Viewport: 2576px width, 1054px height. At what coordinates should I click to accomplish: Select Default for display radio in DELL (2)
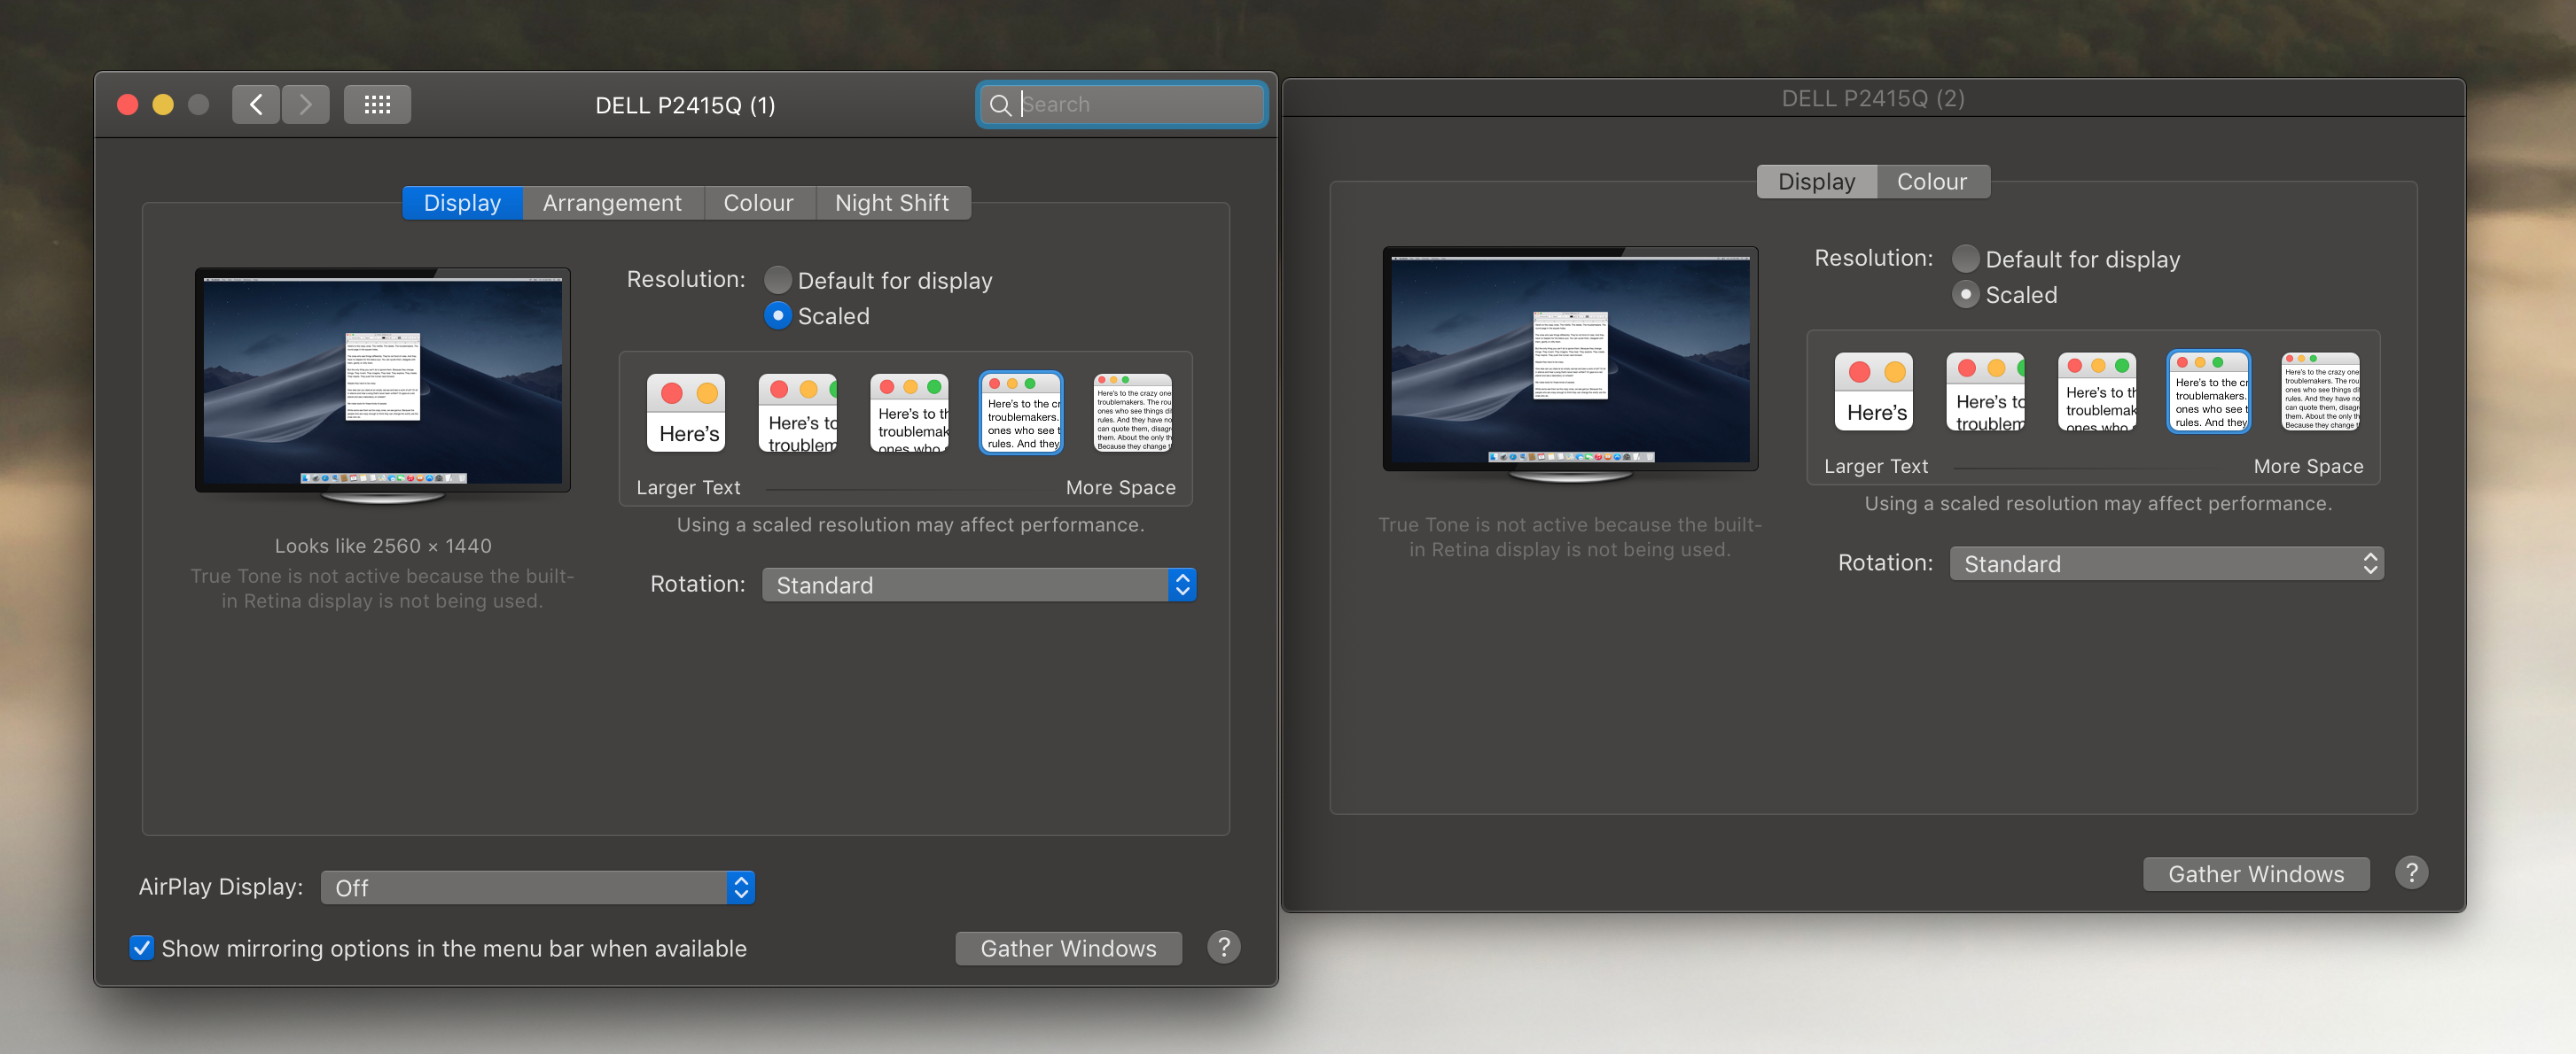click(1965, 259)
